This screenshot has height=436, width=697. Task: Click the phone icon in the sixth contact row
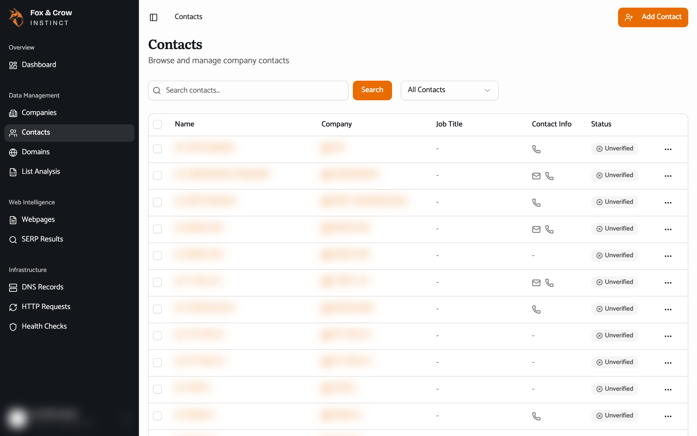click(549, 283)
